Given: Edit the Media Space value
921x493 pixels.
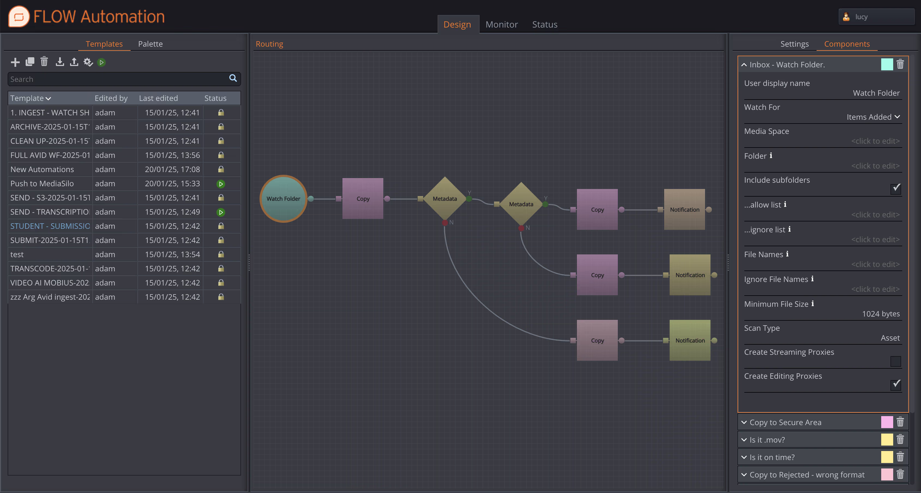Looking at the screenshot, I should coord(875,141).
